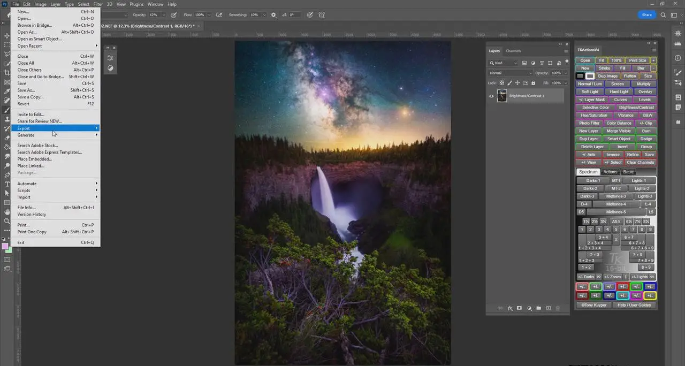Screen dimensions: 685x366
Task: Toggle lock position icon
Action: 517,83
